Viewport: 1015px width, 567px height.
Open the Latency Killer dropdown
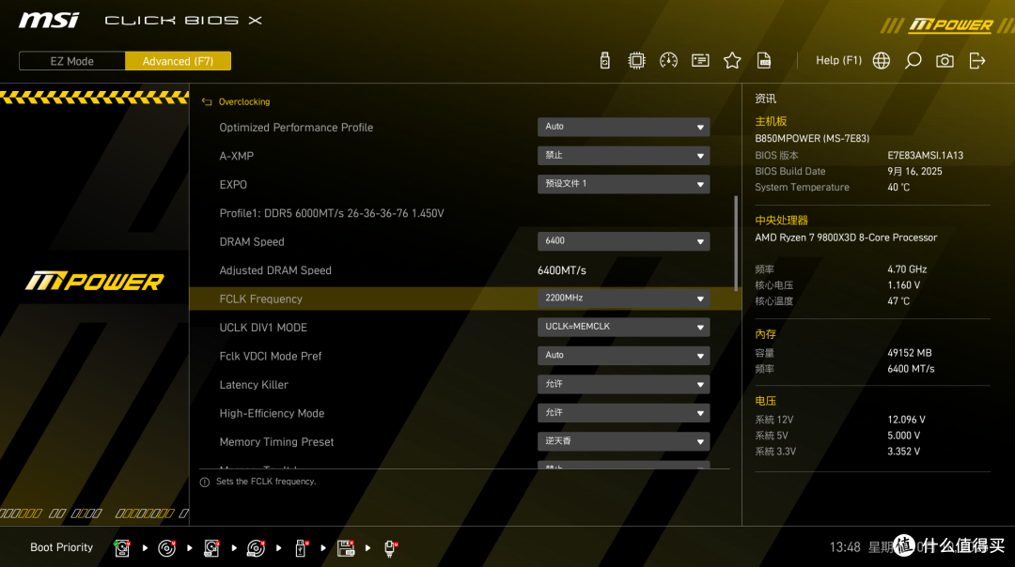click(x=623, y=384)
